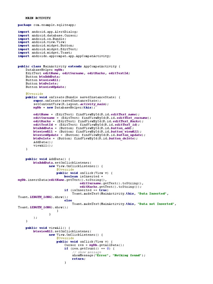Click the myDb.insertData(editName line
213x284 pixels.
62,180
